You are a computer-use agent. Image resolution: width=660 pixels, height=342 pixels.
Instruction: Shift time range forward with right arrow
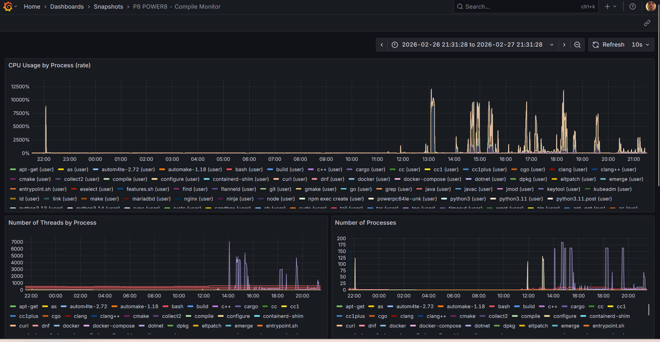tap(564, 45)
